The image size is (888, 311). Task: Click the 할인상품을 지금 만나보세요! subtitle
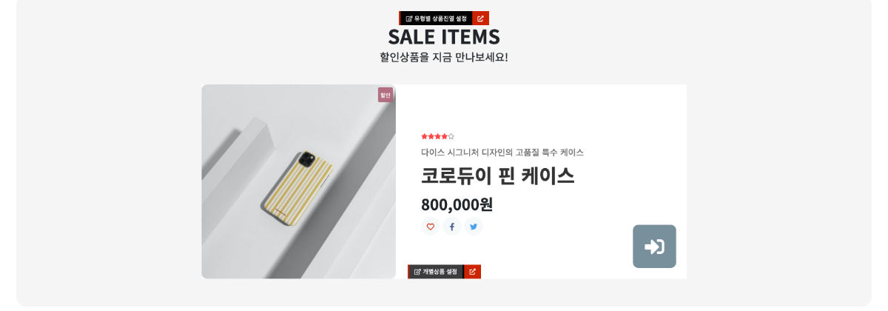coord(444,57)
